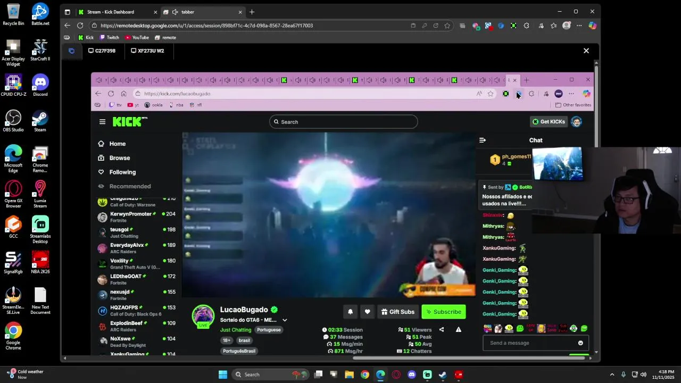This screenshot has height=383, width=681.
Task: Click the green Subscribe button
Action: coord(444,312)
